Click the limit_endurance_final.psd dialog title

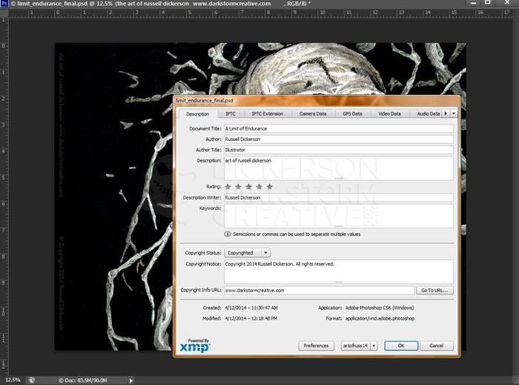coord(205,100)
